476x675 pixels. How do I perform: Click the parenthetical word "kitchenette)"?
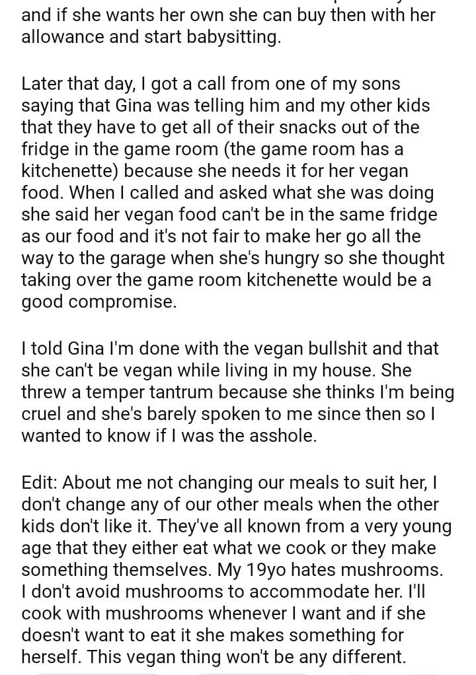[70, 170]
